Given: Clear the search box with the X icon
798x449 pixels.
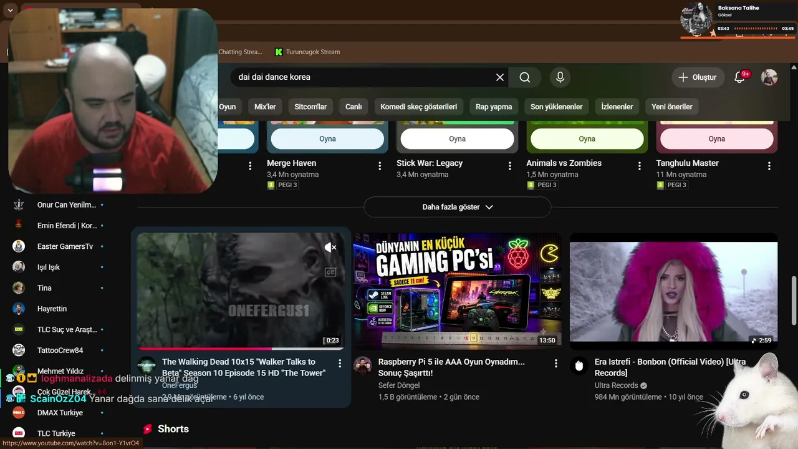Looking at the screenshot, I should click(x=500, y=77).
